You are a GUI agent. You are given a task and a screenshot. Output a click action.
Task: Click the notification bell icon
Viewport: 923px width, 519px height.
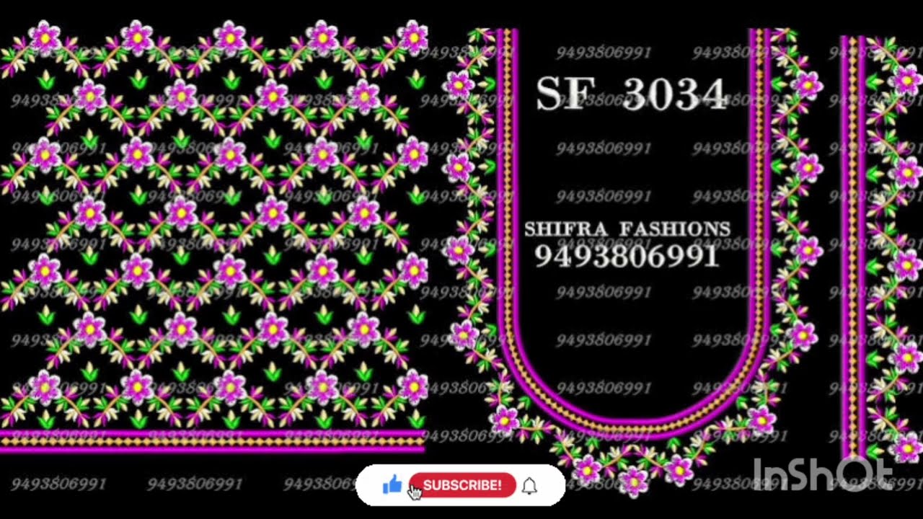pos(530,486)
